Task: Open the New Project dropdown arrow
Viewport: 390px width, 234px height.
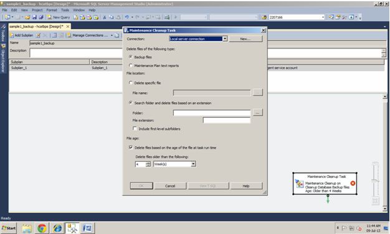Action: [x=12, y=17]
